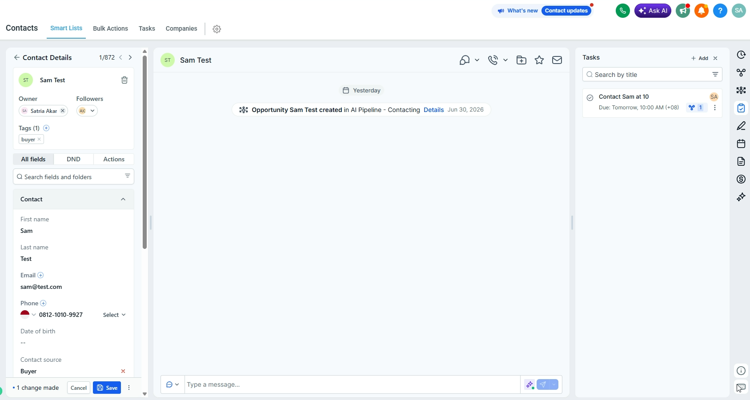The image size is (750, 400).
Task: Click the envelope mark unread icon
Action: tap(557, 60)
